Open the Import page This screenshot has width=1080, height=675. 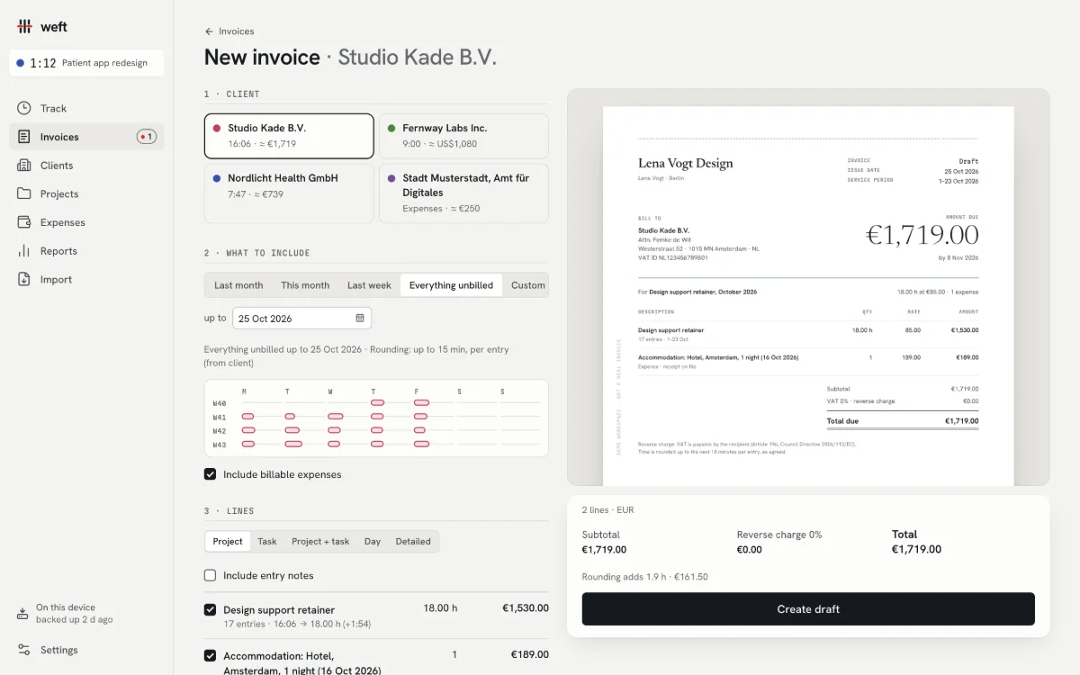click(x=86, y=280)
